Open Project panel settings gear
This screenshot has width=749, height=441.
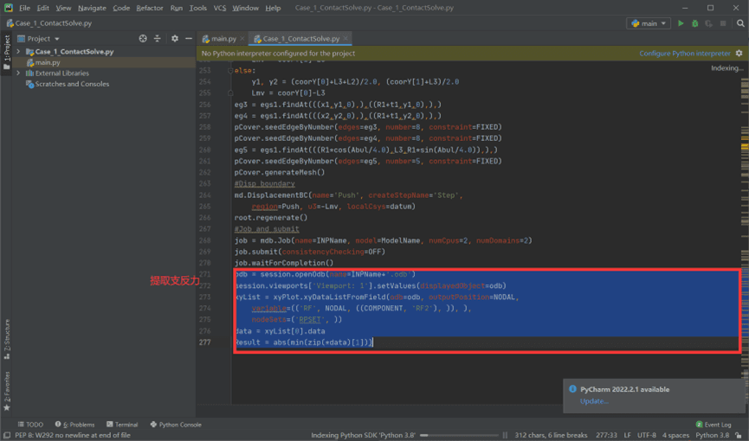pyautogui.click(x=175, y=39)
